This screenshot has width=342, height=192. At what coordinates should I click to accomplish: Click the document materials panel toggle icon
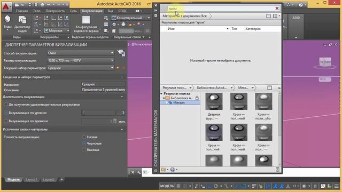tap(268, 16)
